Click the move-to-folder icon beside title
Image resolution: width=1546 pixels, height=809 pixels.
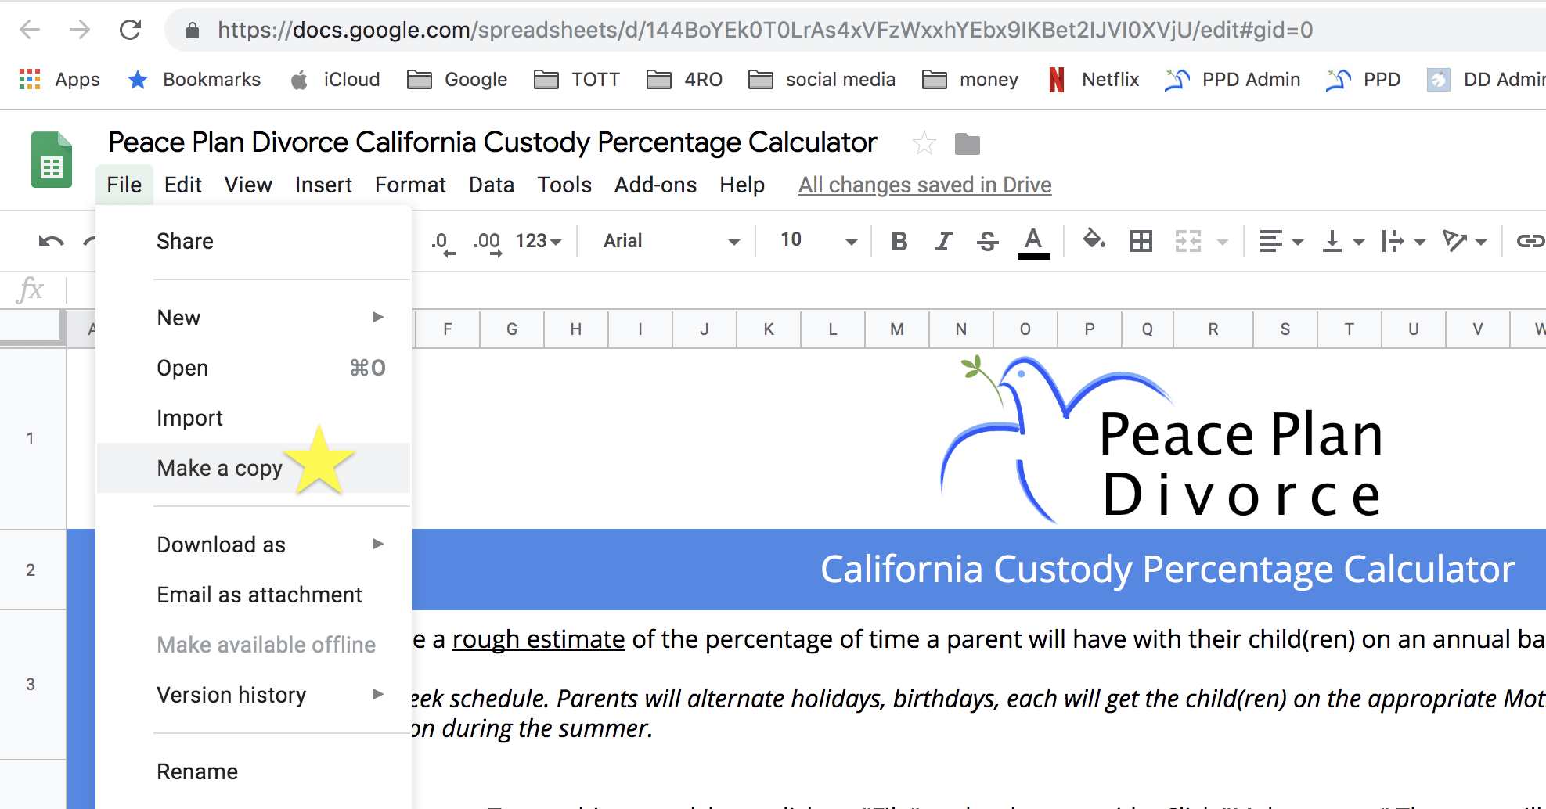pos(968,144)
